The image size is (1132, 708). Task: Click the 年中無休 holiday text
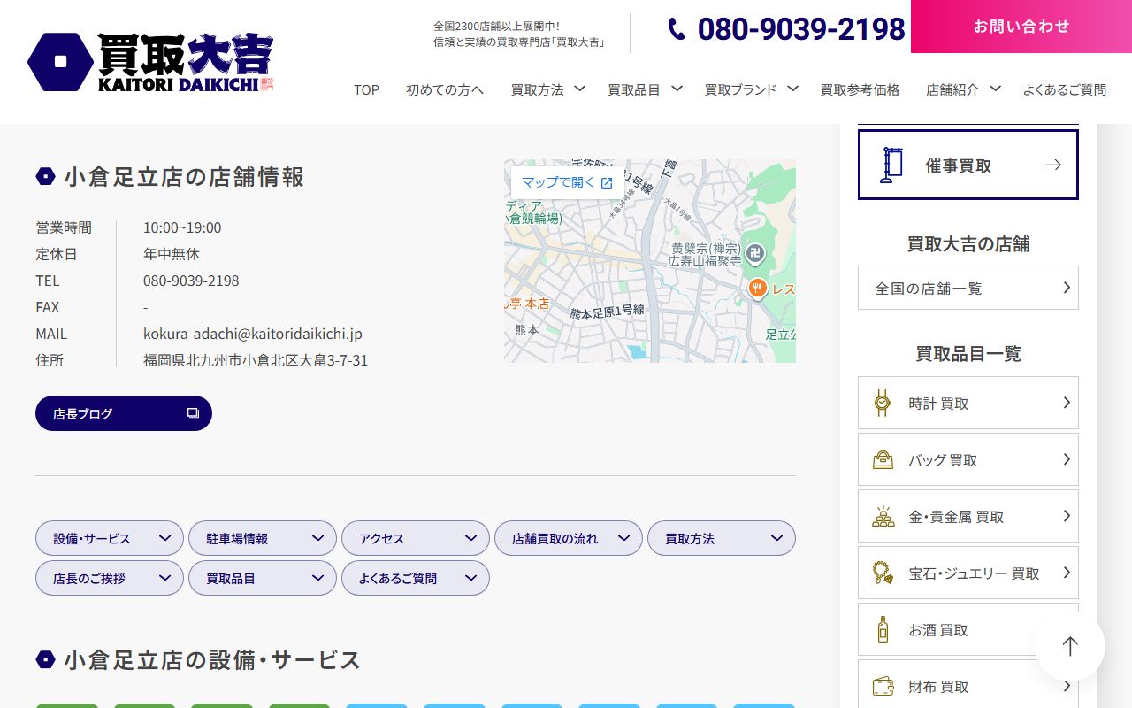coord(172,254)
